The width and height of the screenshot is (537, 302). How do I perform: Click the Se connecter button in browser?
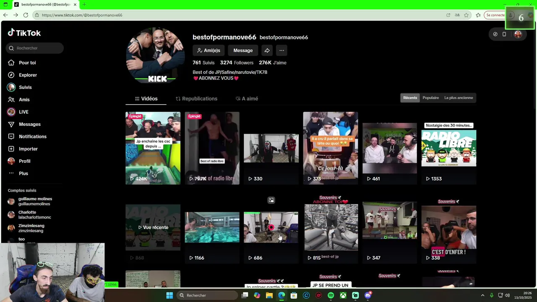[x=495, y=15]
